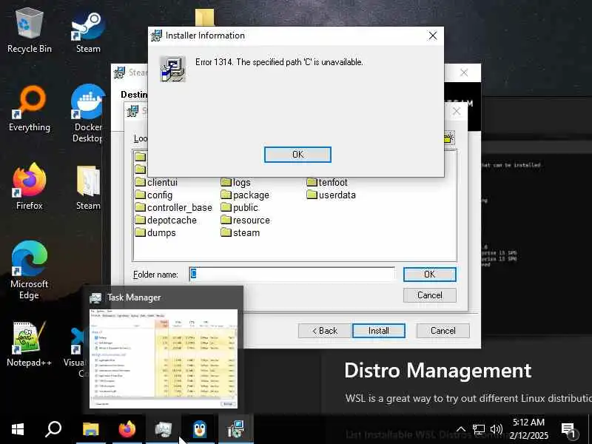Viewport: 592px width, 444px height.
Task: Select the dumps folder
Action: tap(155, 232)
